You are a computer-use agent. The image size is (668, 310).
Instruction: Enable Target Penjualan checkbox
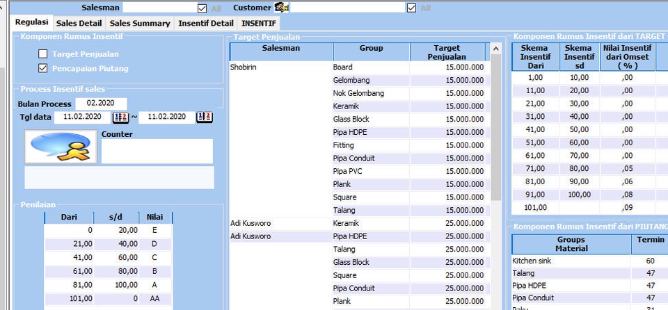pos(42,54)
